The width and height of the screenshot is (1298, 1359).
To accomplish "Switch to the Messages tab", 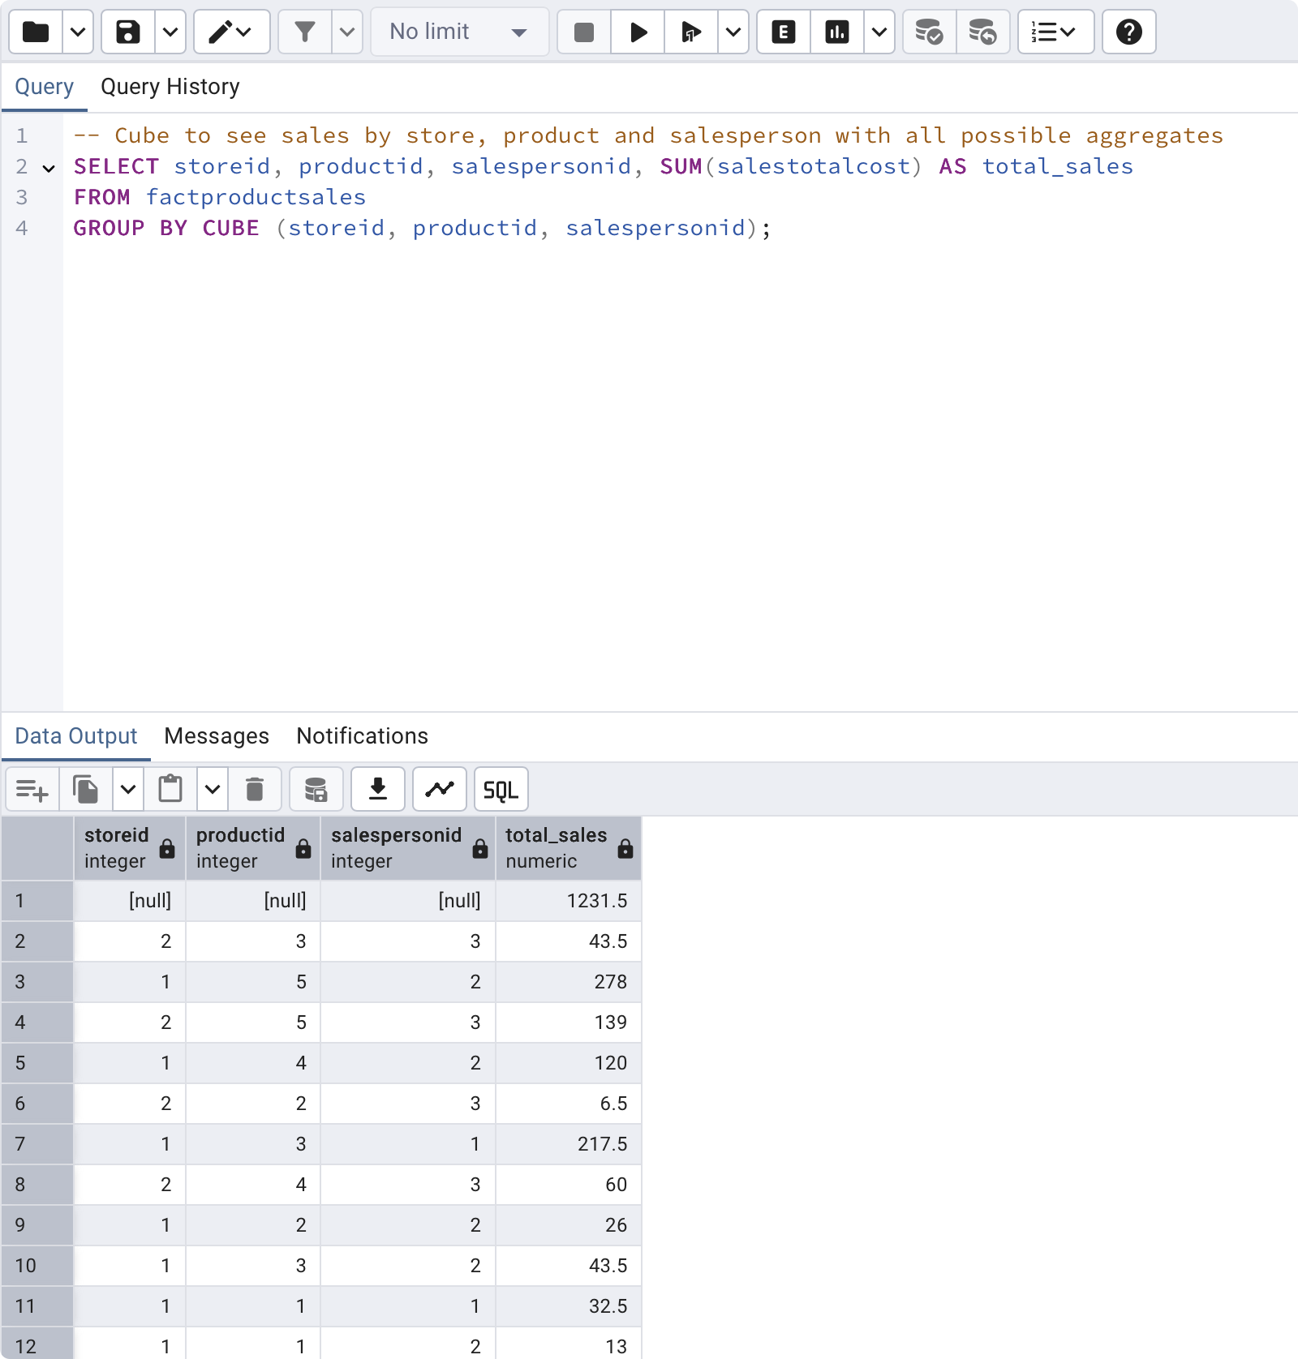I will click(x=217, y=736).
